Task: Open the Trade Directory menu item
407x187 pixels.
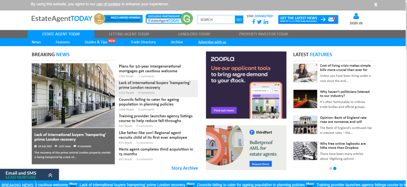Action: tap(143, 42)
